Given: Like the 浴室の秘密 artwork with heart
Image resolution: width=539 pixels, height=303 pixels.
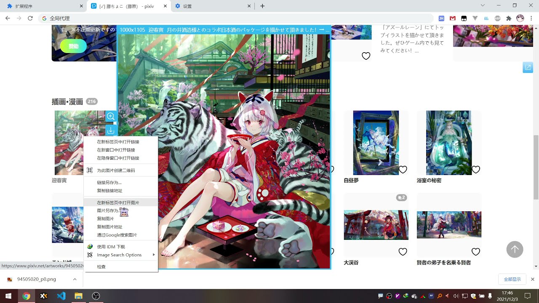Looking at the screenshot, I should (x=476, y=170).
